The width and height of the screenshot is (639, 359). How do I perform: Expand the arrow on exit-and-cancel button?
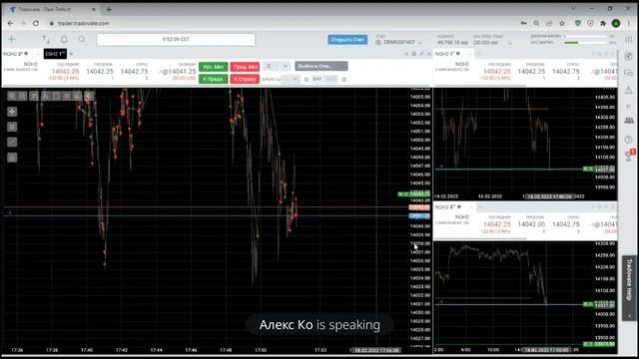[342, 66]
